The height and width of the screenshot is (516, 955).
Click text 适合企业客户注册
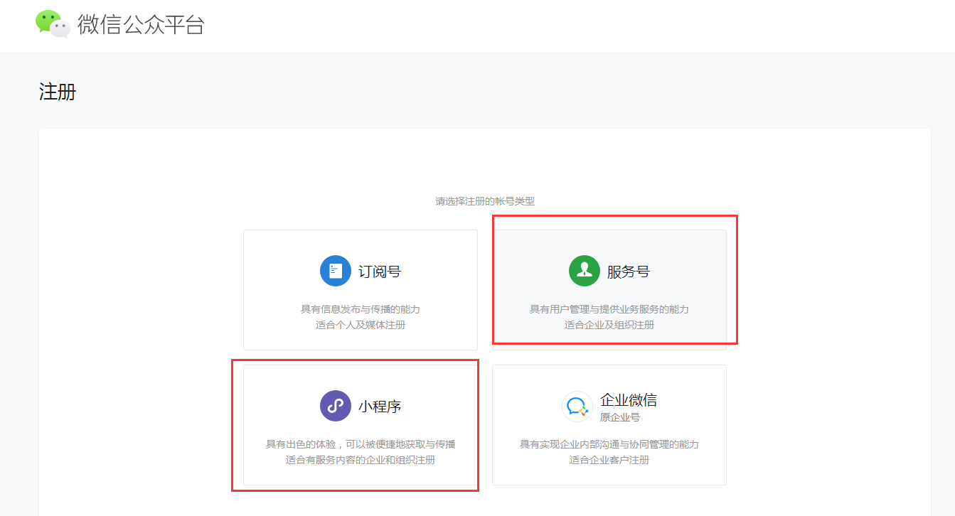click(609, 460)
